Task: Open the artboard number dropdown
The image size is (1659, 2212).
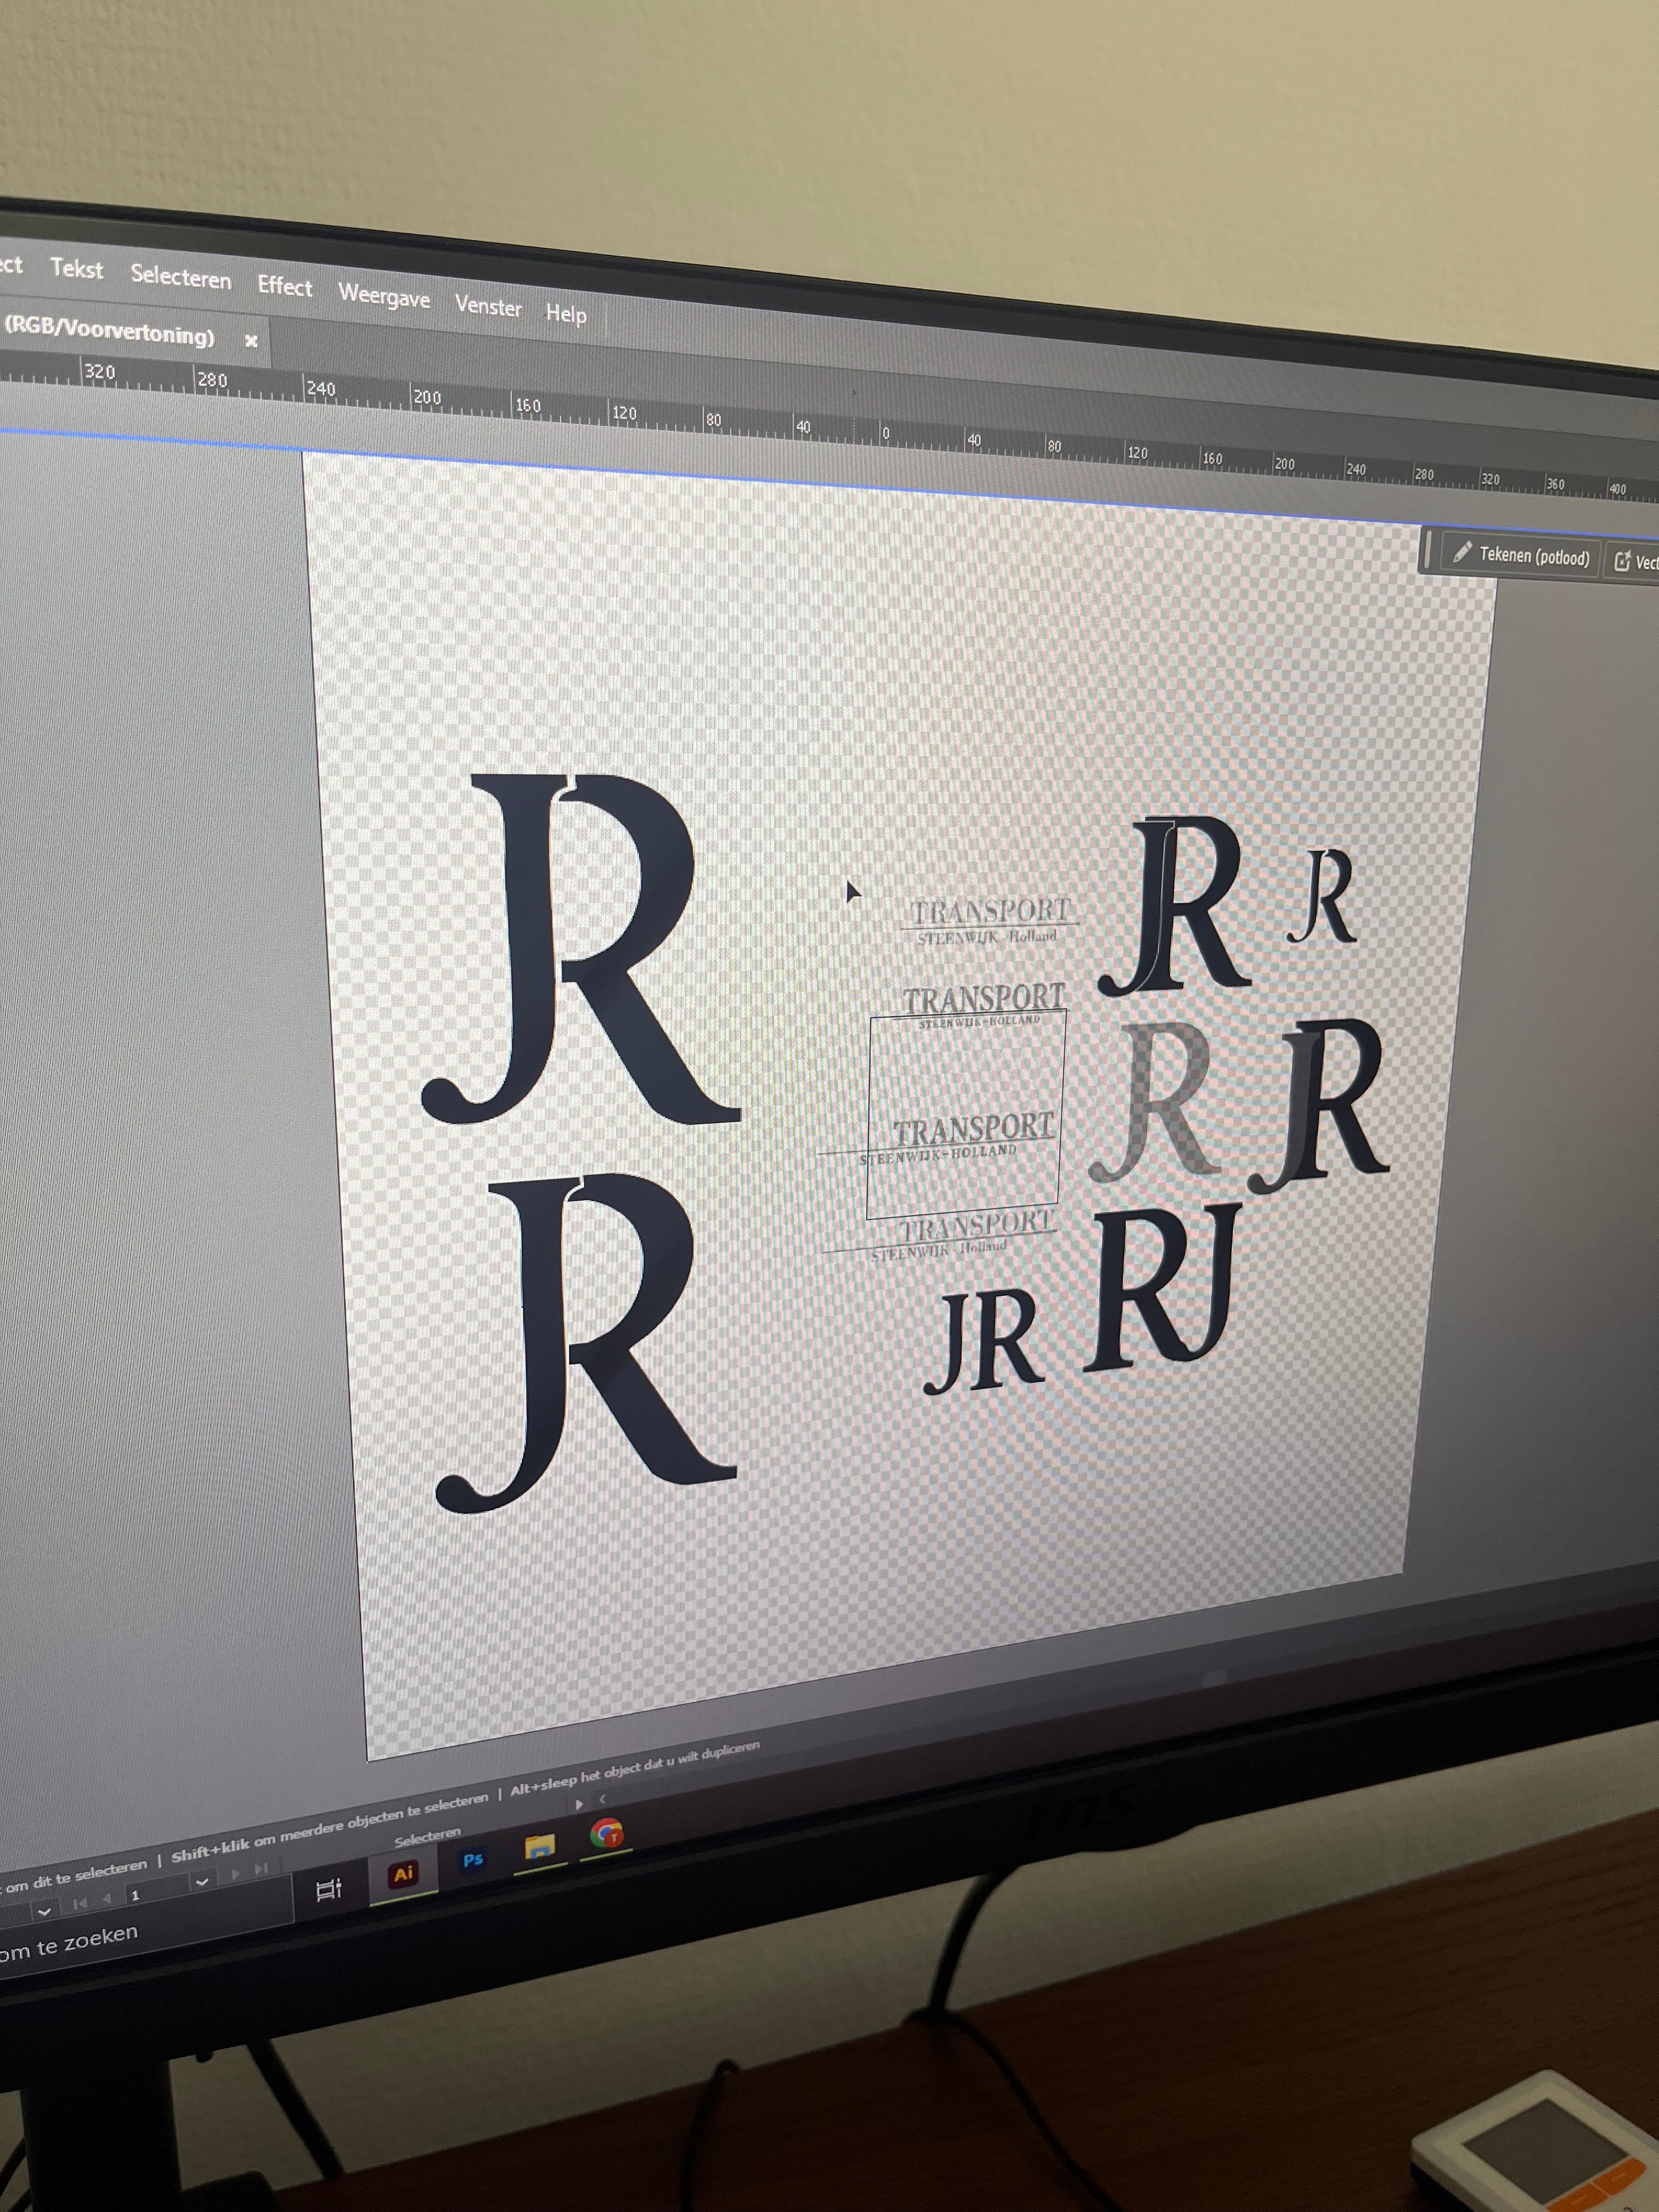Action: point(201,1882)
